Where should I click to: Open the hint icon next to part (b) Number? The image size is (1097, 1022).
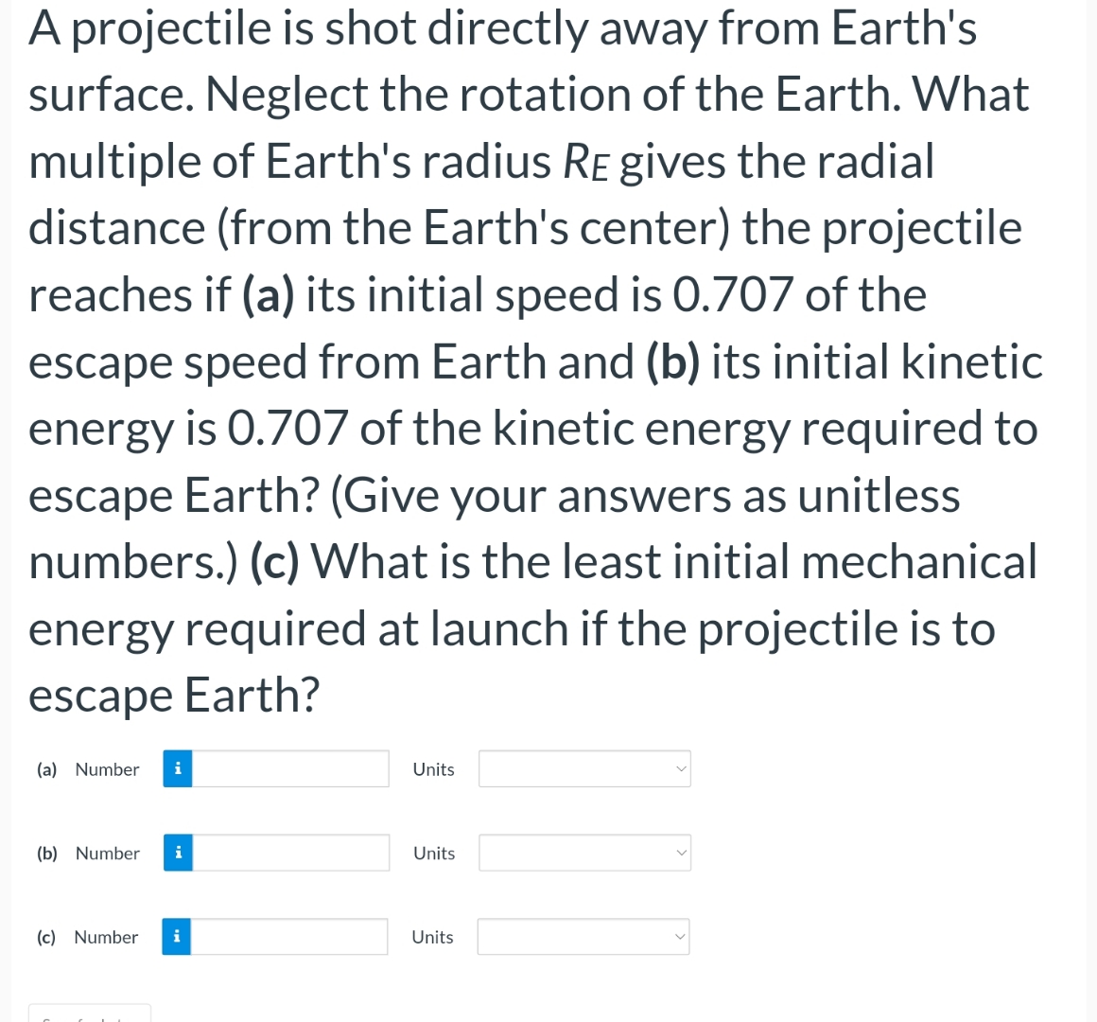[177, 853]
